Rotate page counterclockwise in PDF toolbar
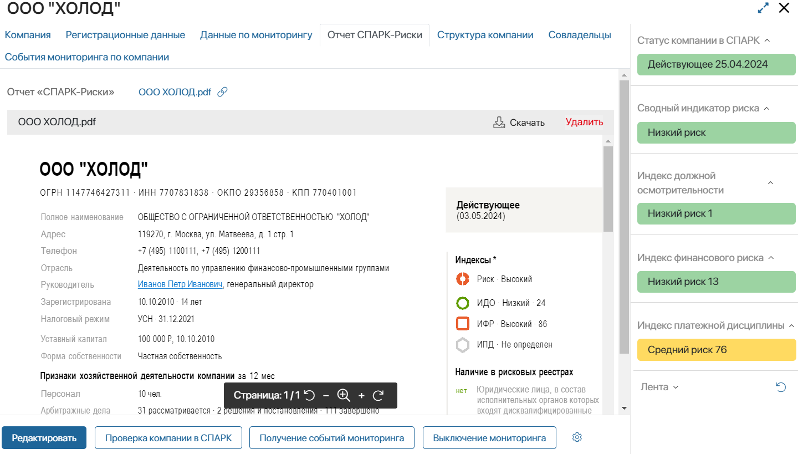The image size is (798, 454). click(310, 395)
